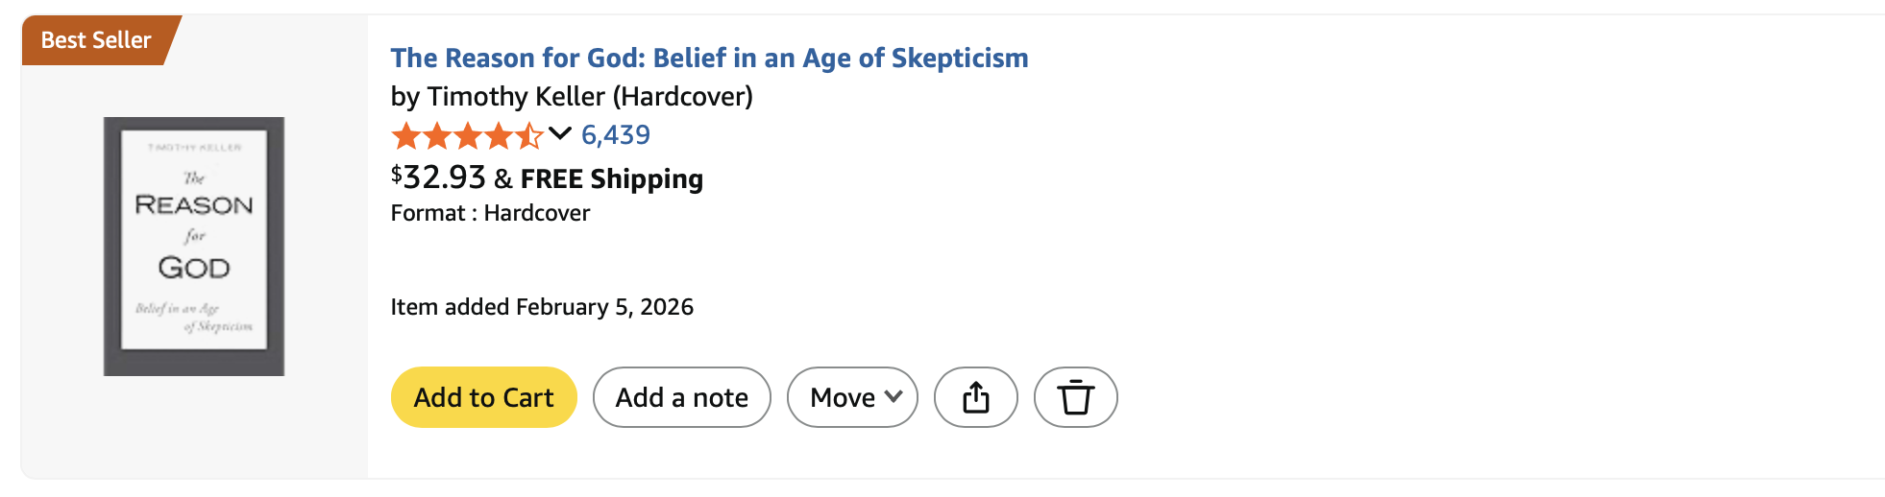Click the orange Best Seller badge
The image size is (1885, 497).
click(x=96, y=40)
